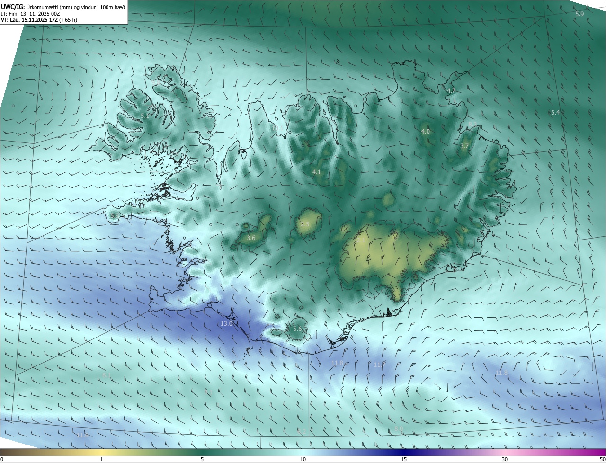Click the 5.6 value on the map
606x463 pixels.
pyautogui.click(x=297, y=329)
